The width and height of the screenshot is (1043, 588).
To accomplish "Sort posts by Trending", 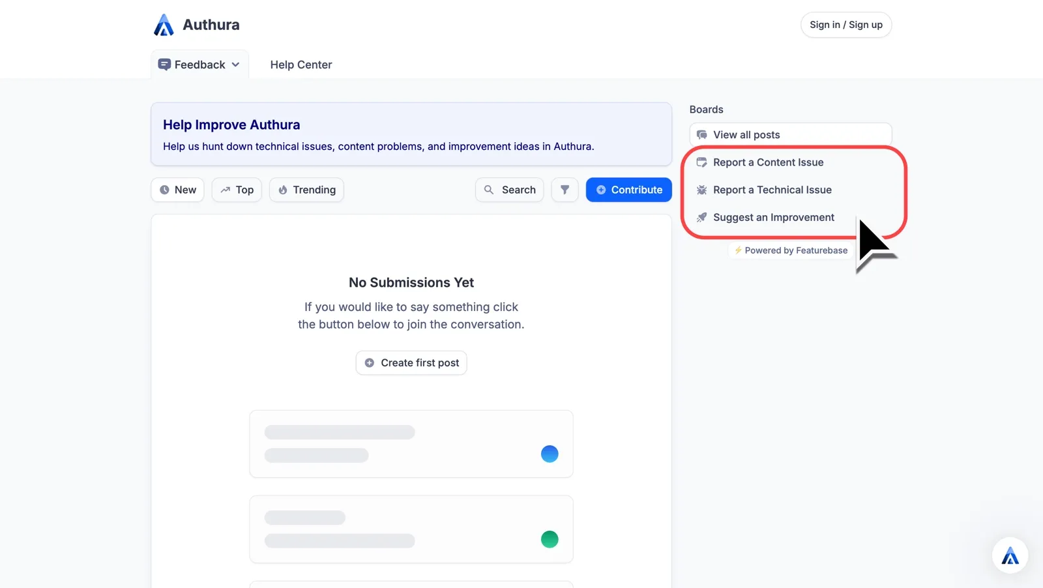I will 306,190.
